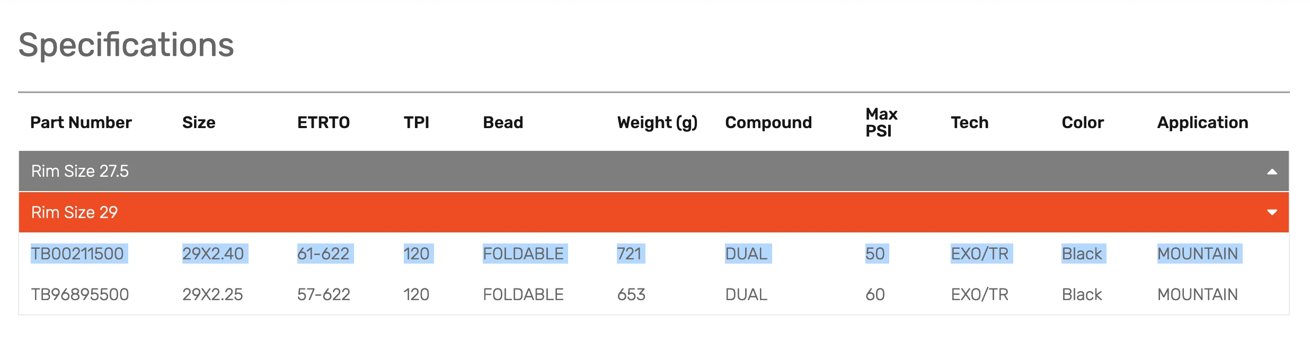Click the Size column header
Screen dimensions: 1310x361
click(x=199, y=122)
